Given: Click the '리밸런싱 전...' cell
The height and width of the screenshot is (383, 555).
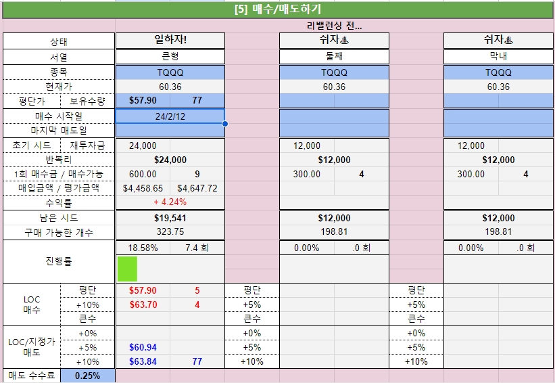Looking at the screenshot, I should pyautogui.click(x=334, y=26).
